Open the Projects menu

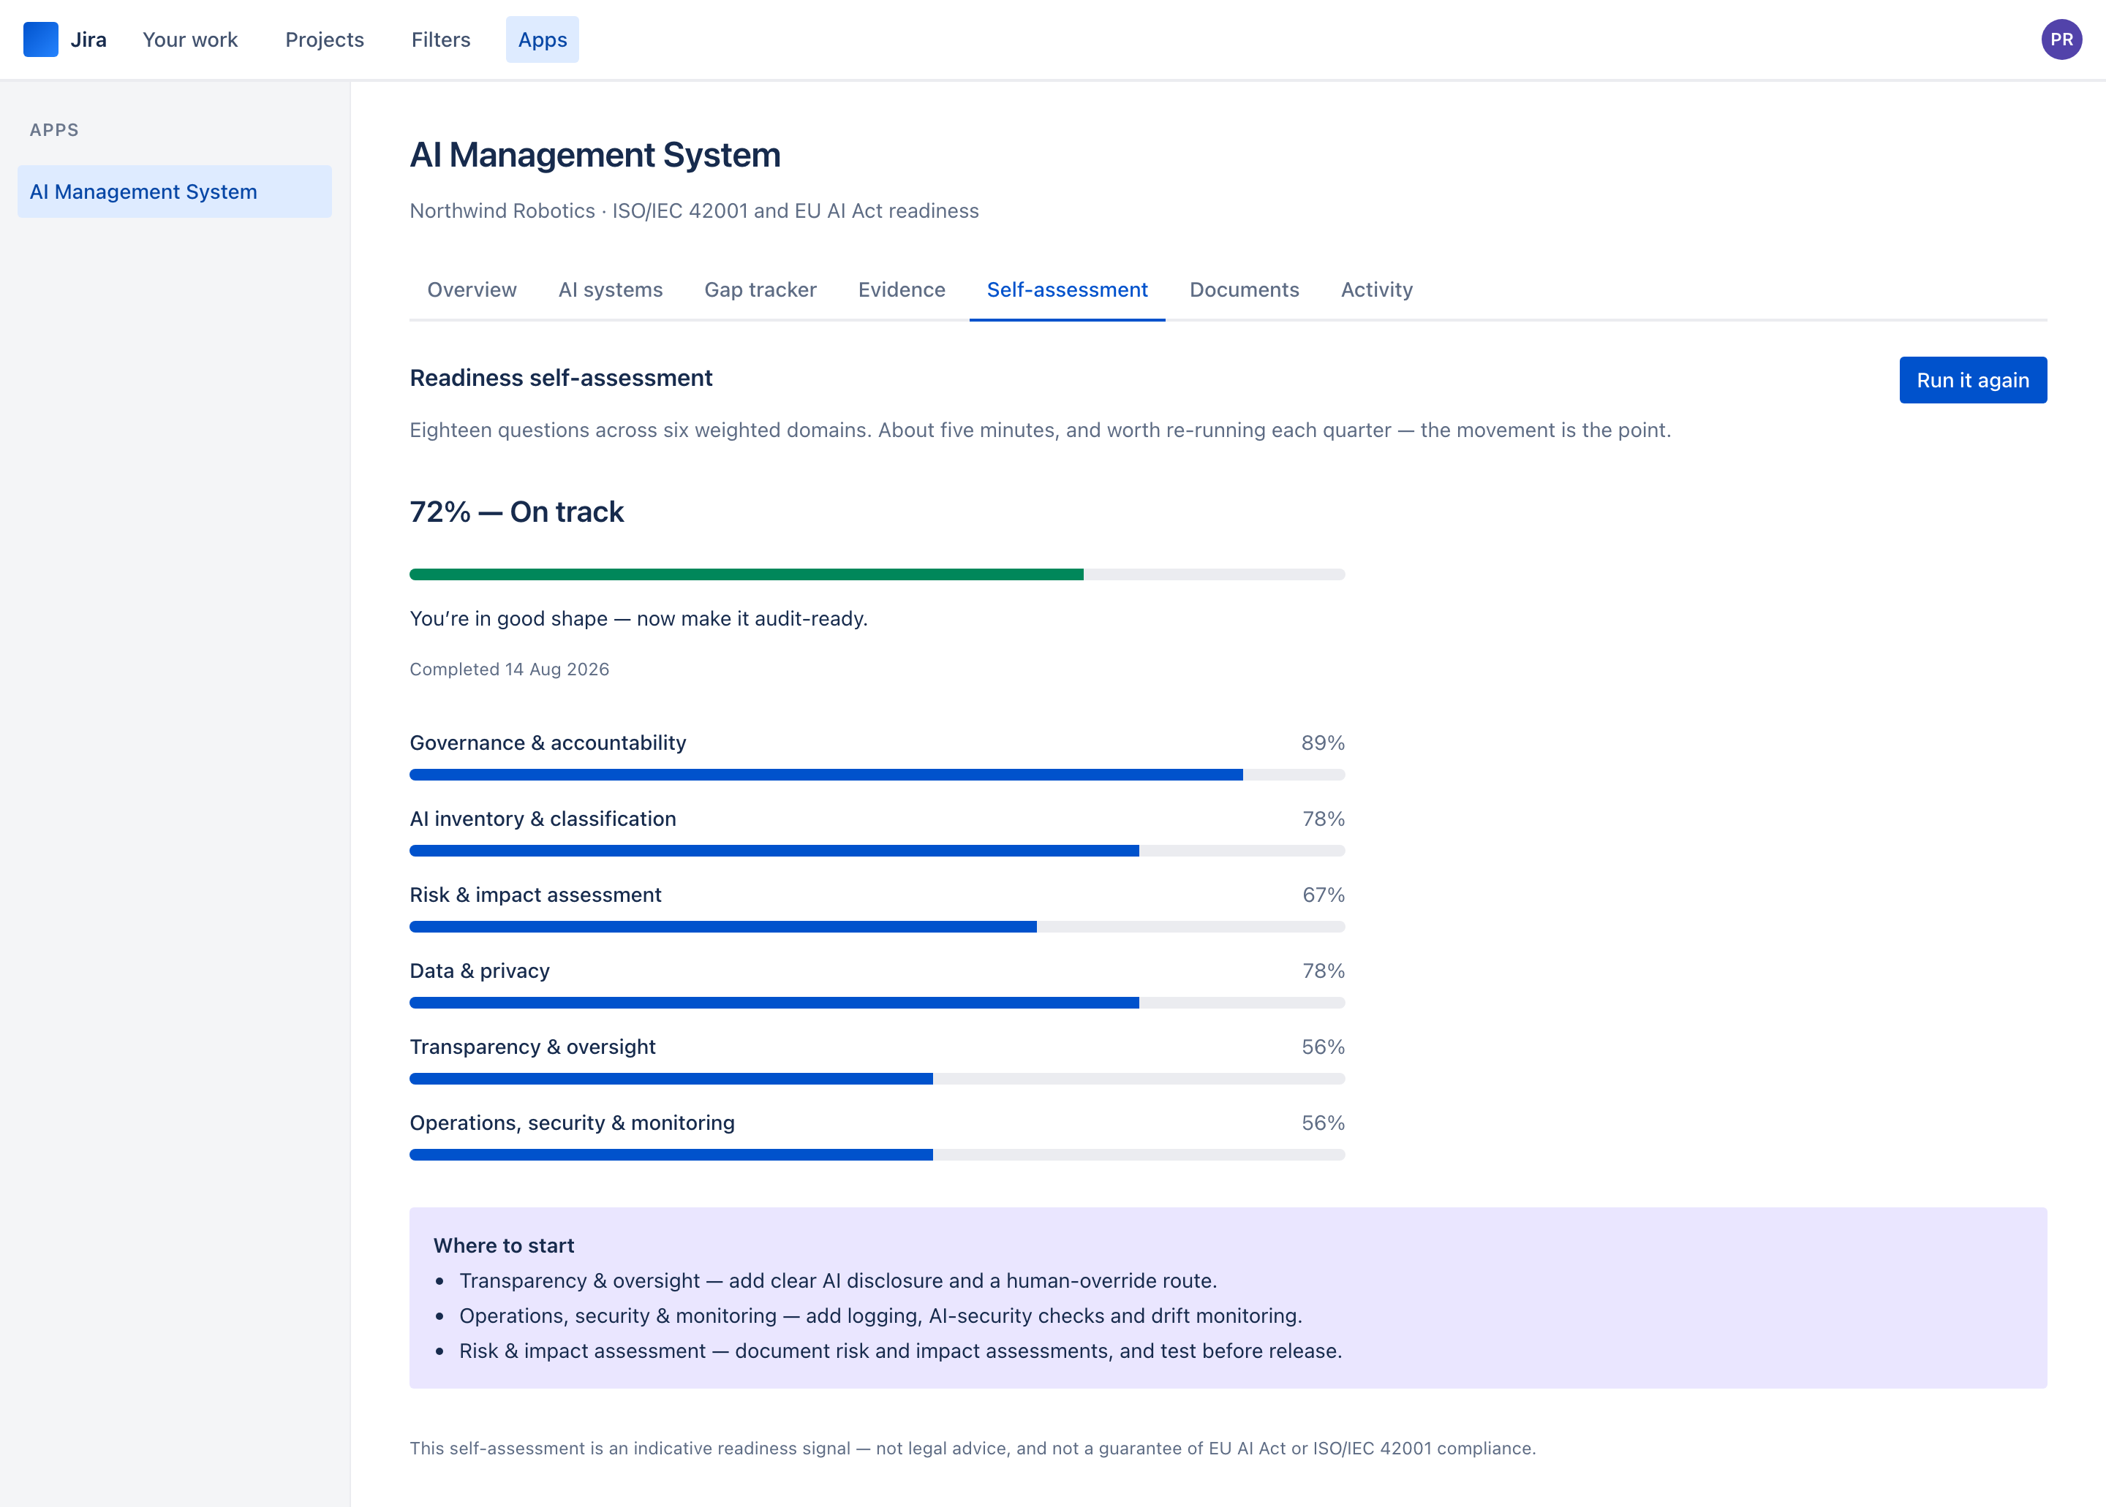click(x=324, y=40)
